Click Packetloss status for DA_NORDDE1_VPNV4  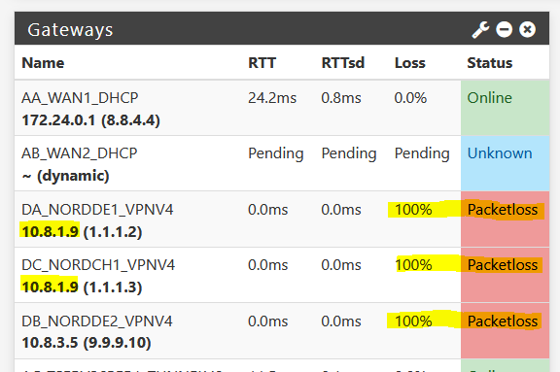pyautogui.click(x=503, y=210)
